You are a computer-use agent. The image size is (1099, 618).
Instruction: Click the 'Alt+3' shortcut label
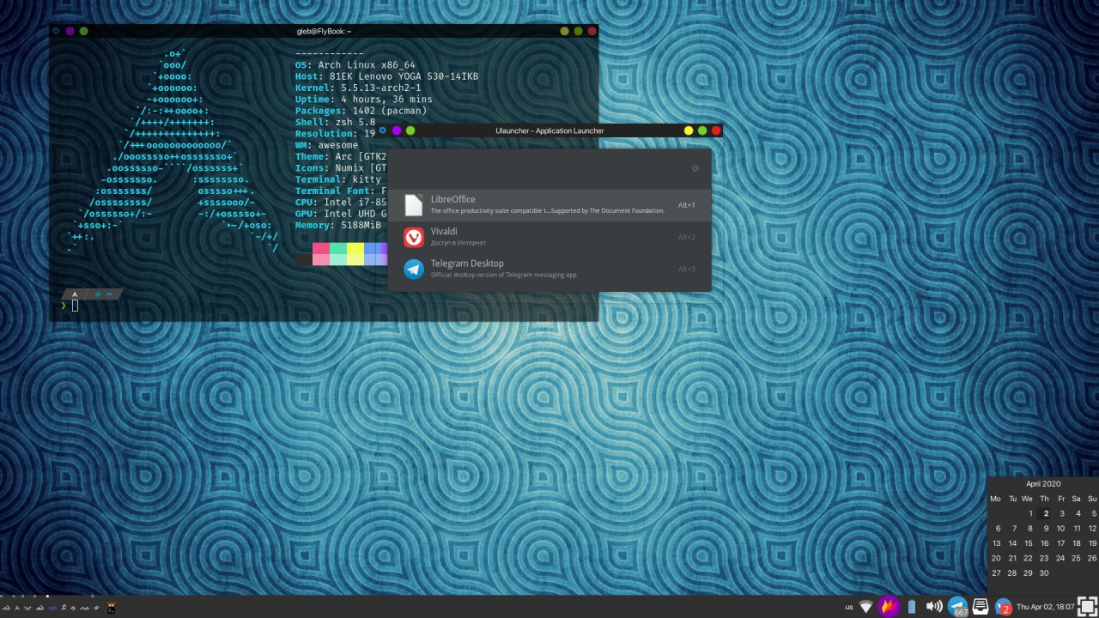(x=686, y=270)
